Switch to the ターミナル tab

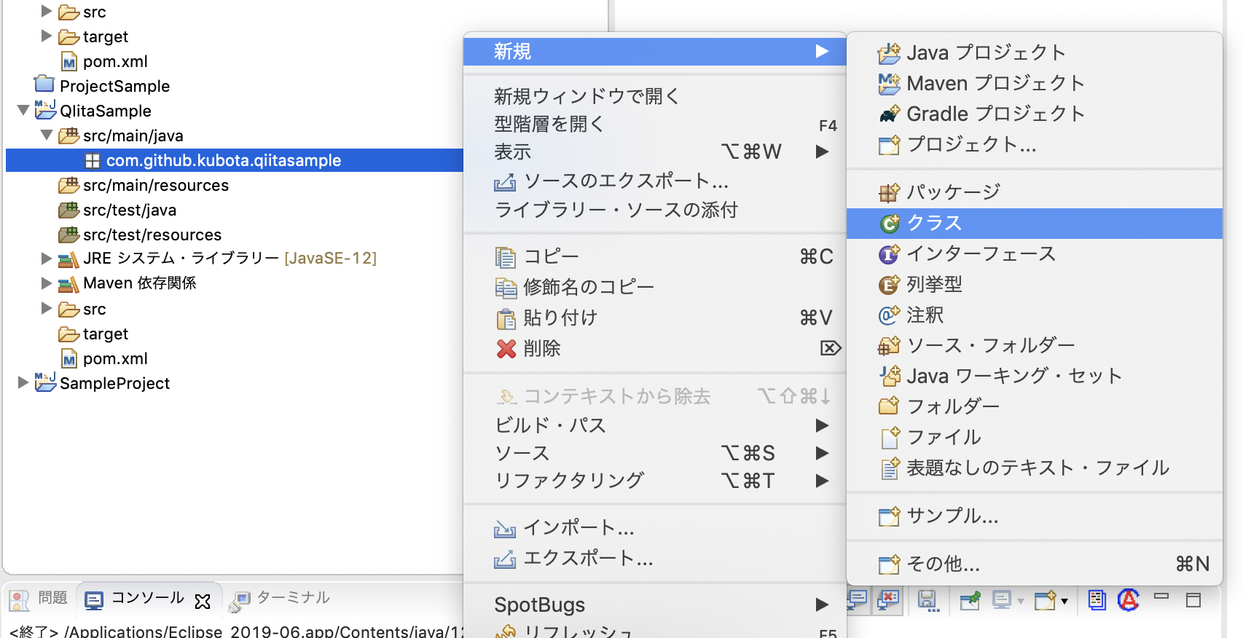[x=280, y=599]
